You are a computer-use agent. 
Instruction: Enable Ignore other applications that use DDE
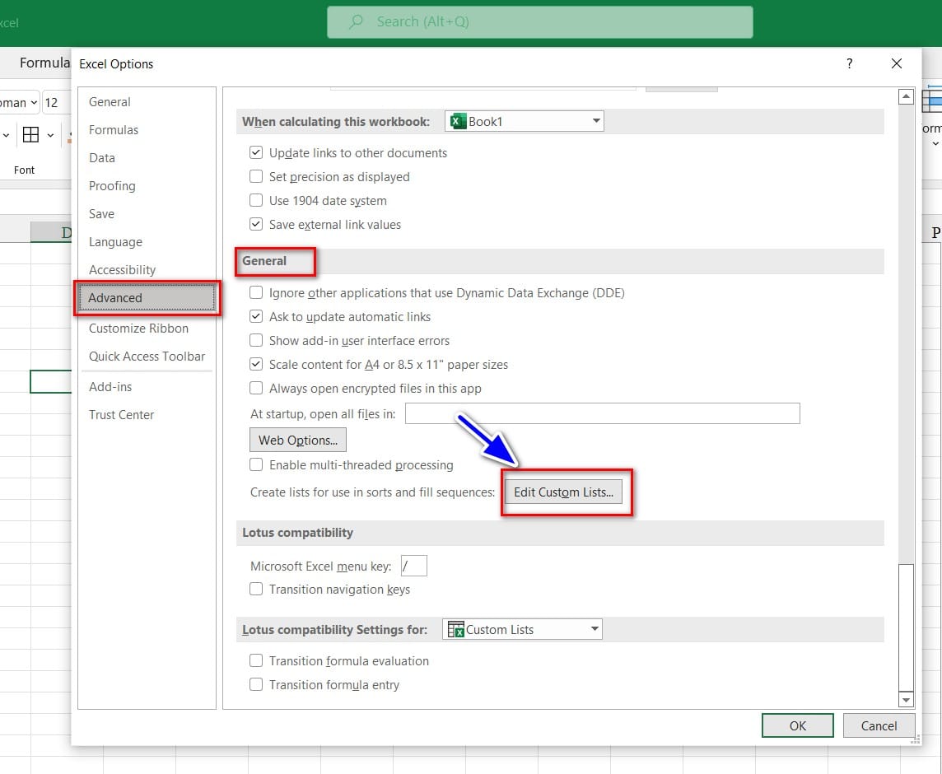click(256, 292)
